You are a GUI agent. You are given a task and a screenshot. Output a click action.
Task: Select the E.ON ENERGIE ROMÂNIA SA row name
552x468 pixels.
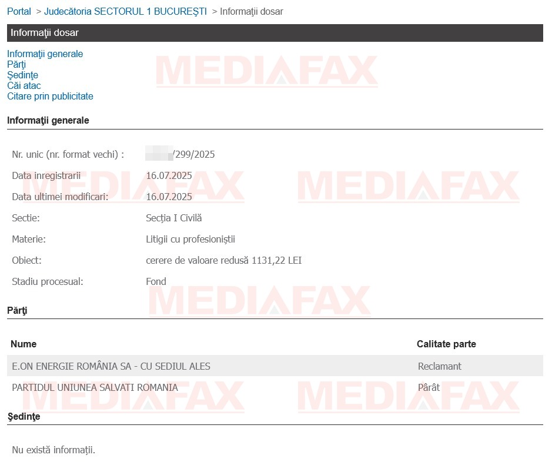pos(111,367)
